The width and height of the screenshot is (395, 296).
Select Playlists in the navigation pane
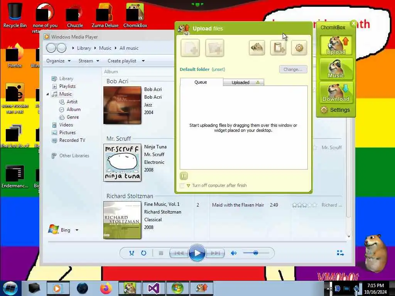[64, 86]
